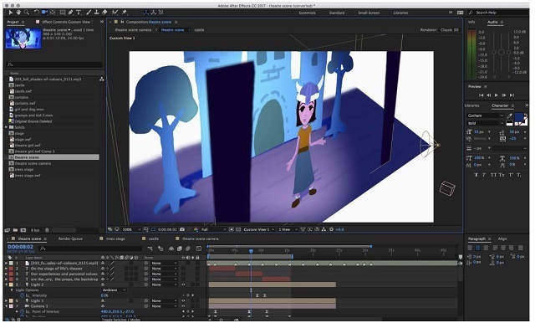Take a snapshot with the camera icon
The image size is (535, 323).
[x=182, y=229]
